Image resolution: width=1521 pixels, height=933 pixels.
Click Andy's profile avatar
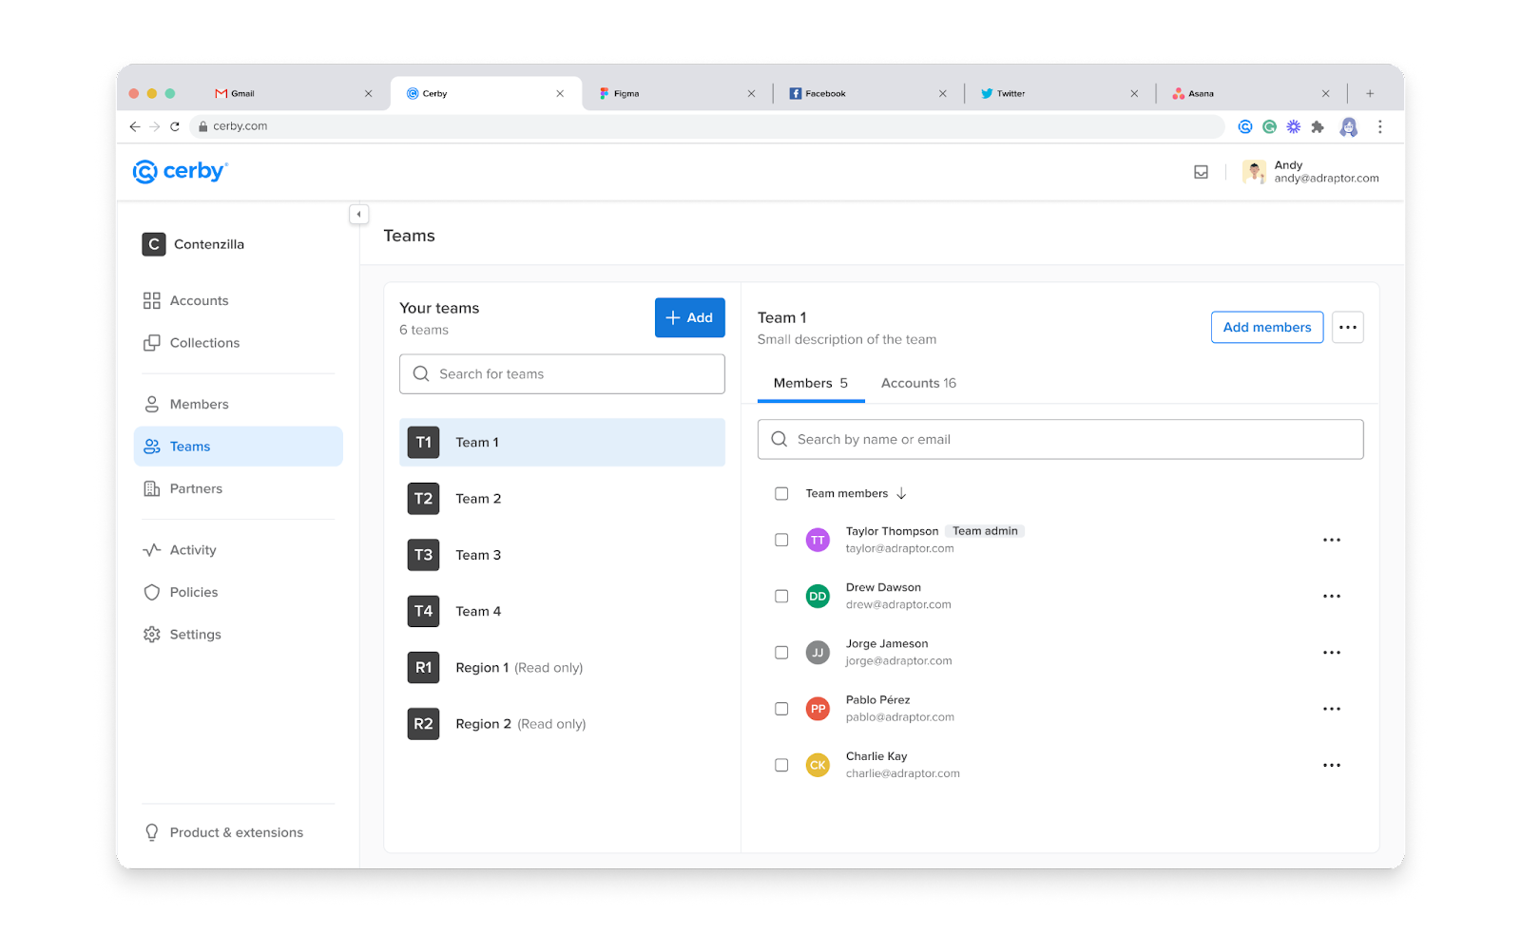[1254, 172]
